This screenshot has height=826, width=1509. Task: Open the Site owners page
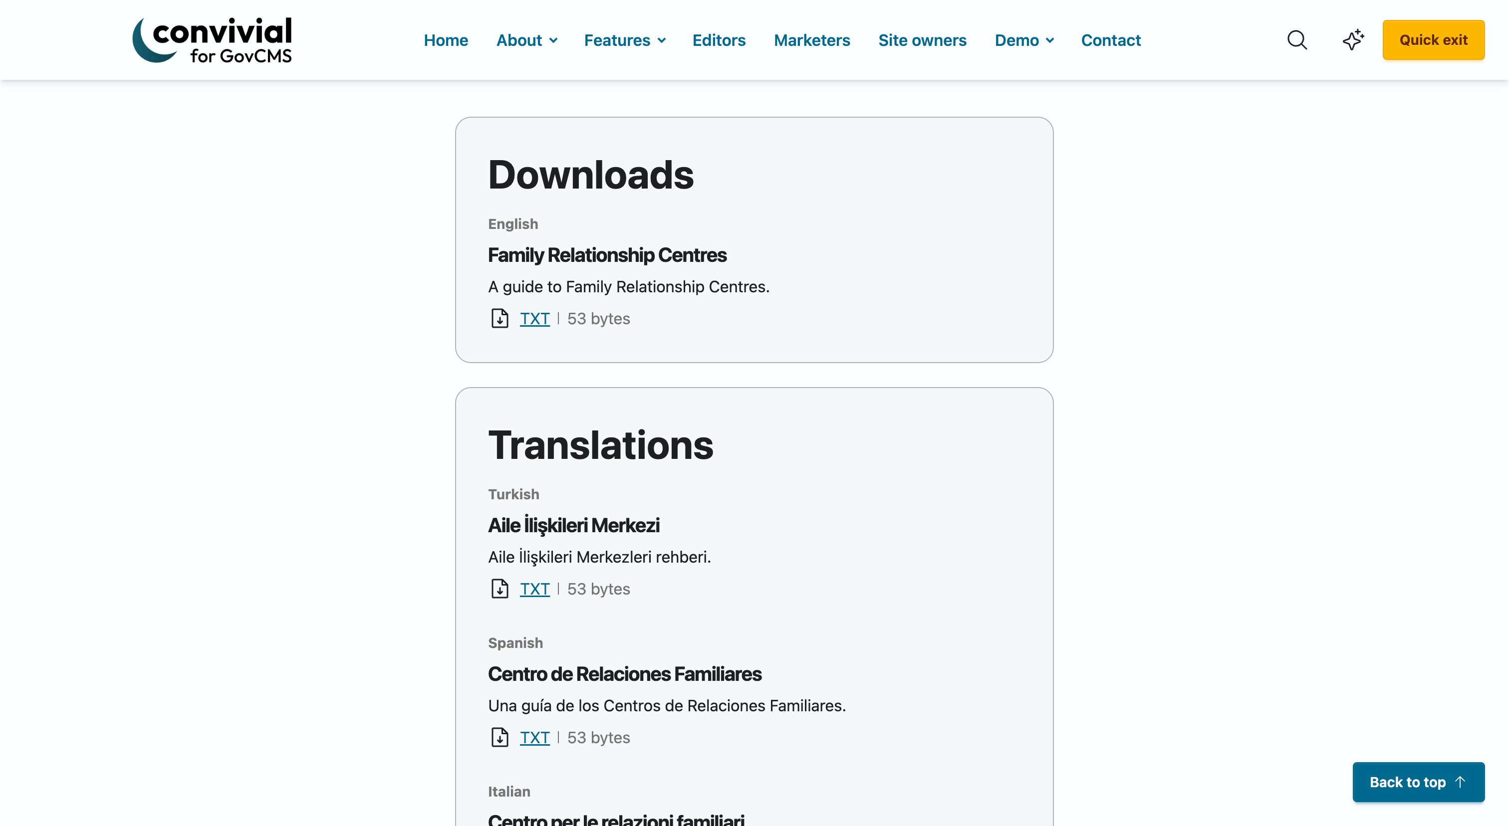pyautogui.click(x=922, y=40)
